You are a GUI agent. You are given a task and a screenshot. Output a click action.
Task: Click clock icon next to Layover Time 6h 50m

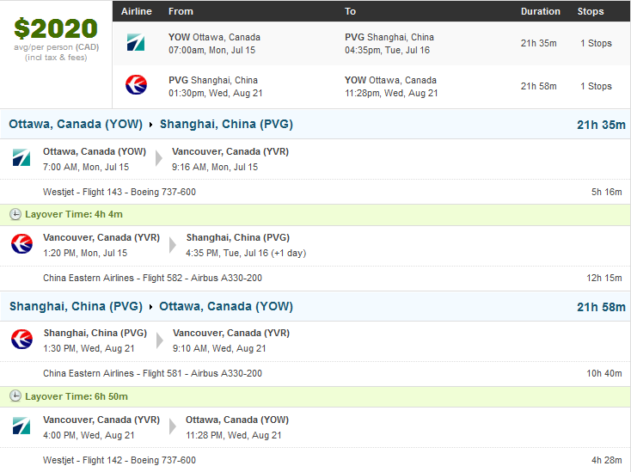15,396
